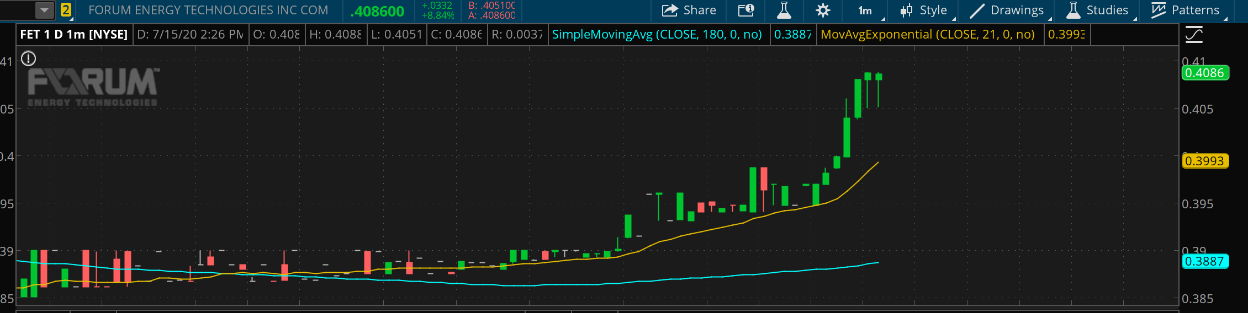
Task: Click the flask icon next to Share
Action: (784, 10)
